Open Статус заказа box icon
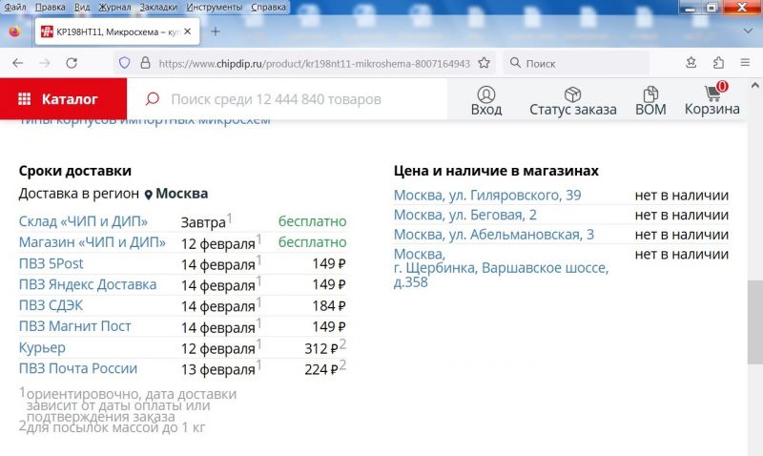763x456 pixels. tap(572, 93)
